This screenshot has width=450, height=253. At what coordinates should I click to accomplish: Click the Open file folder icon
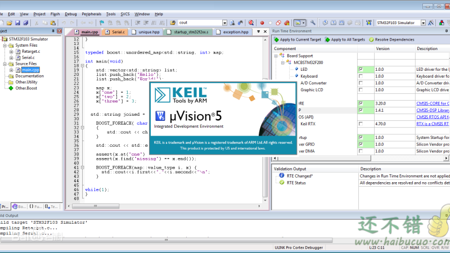click(x=10, y=22)
